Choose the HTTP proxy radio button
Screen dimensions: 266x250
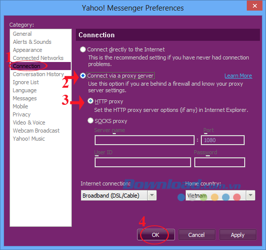[x=91, y=101]
